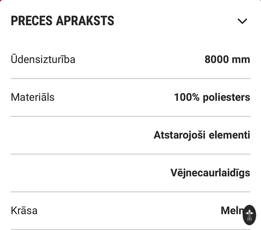The width and height of the screenshot is (261, 230).
Task: Click the divider below the Ūdensizturība row
Action: click(130, 78)
